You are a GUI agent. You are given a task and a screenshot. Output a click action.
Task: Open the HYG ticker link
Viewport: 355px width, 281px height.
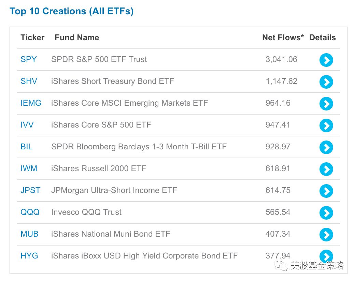pyautogui.click(x=29, y=256)
